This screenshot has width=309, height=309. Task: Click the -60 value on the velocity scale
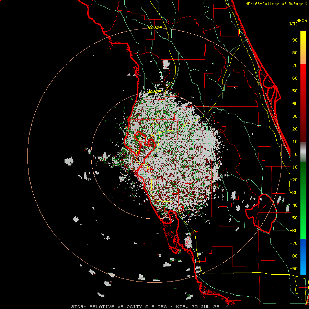point(294,231)
